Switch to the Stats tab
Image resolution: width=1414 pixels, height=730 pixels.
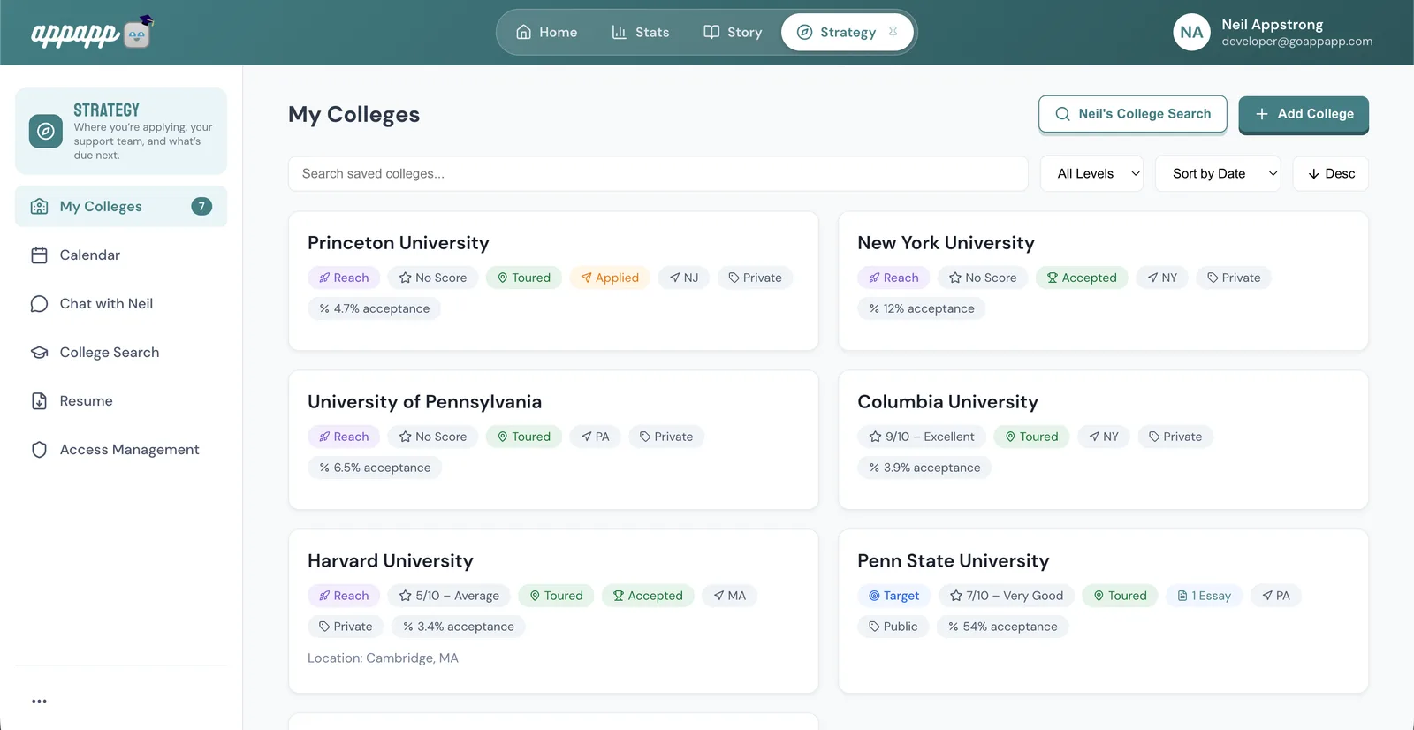pyautogui.click(x=640, y=32)
